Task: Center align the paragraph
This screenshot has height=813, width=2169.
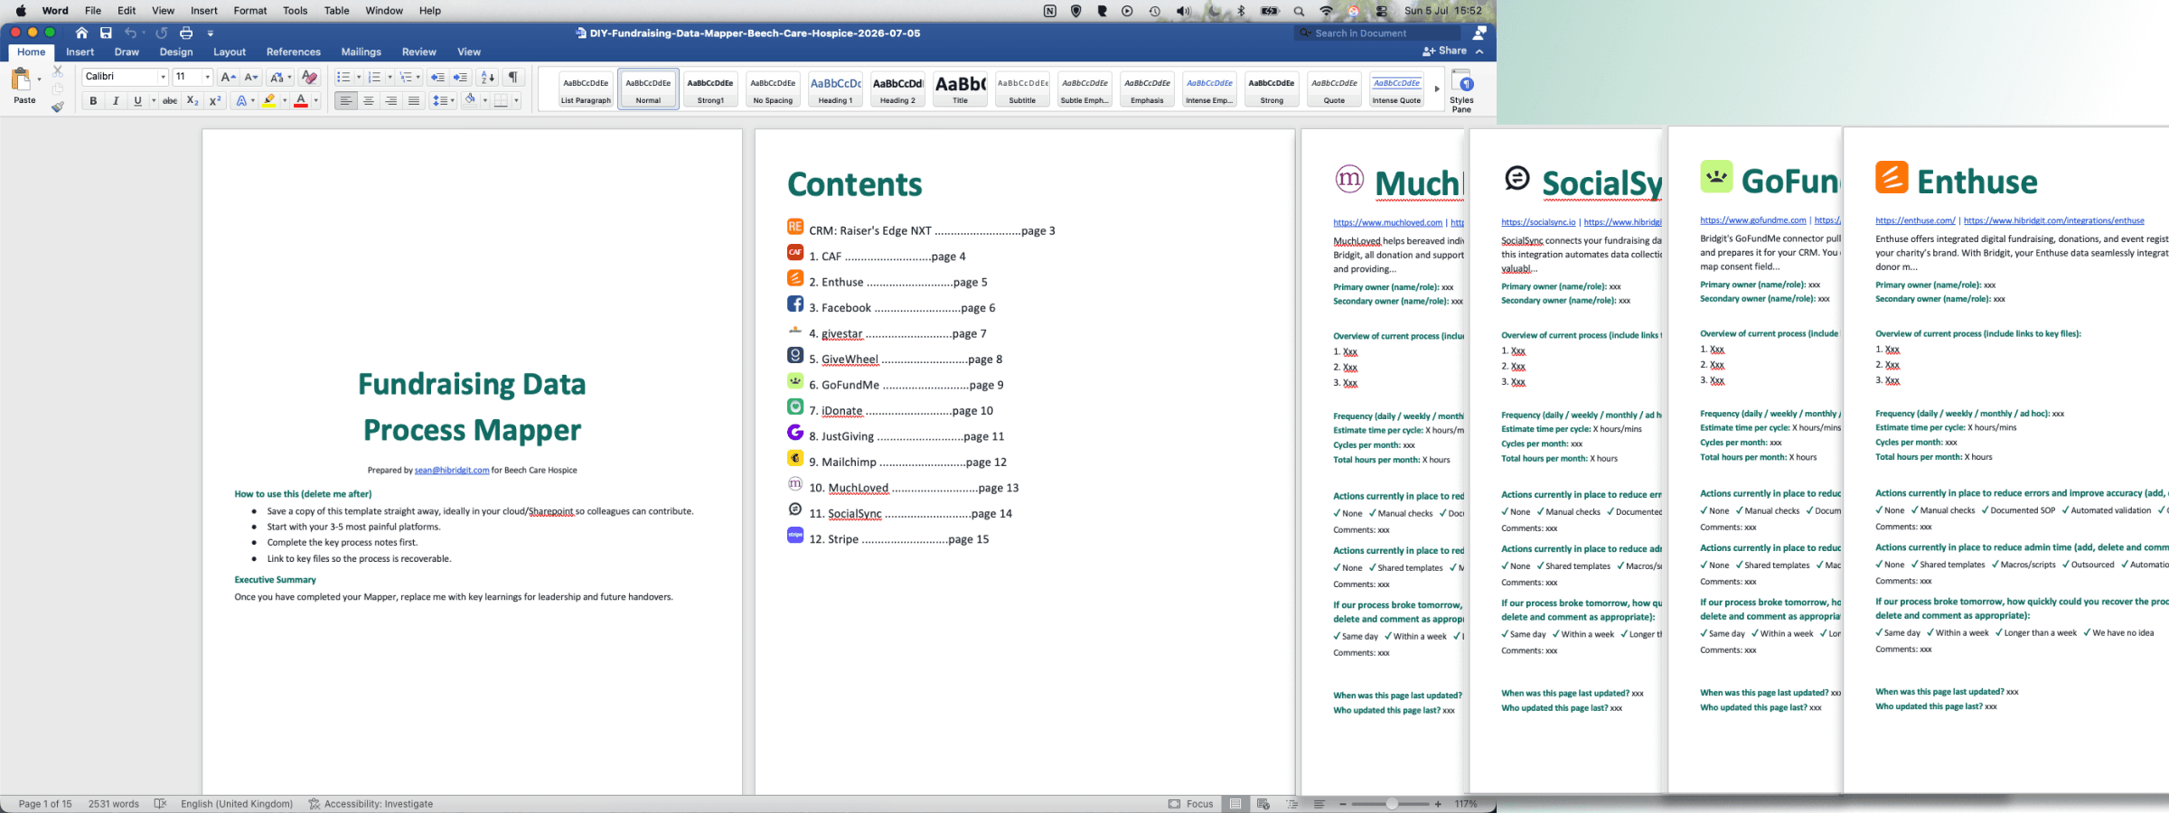Action: pos(369,101)
